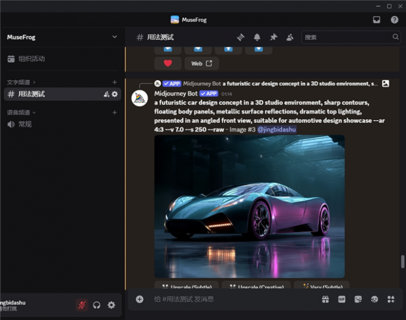Open notification settings bell icon
Screen dimensions: 406x320
pos(257,37)
